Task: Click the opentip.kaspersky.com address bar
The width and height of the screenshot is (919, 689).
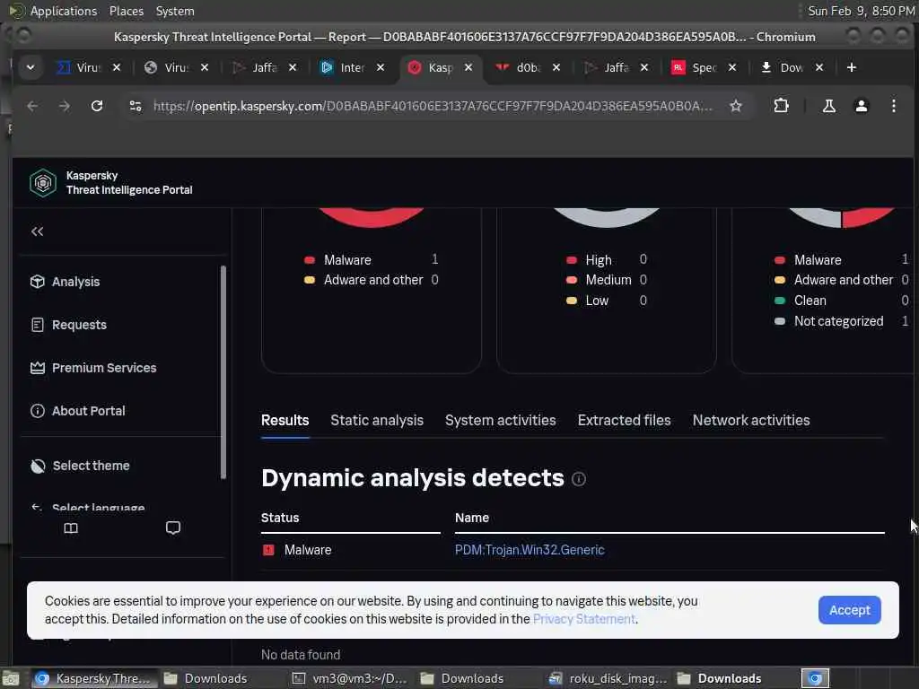Action: point(433,106)
